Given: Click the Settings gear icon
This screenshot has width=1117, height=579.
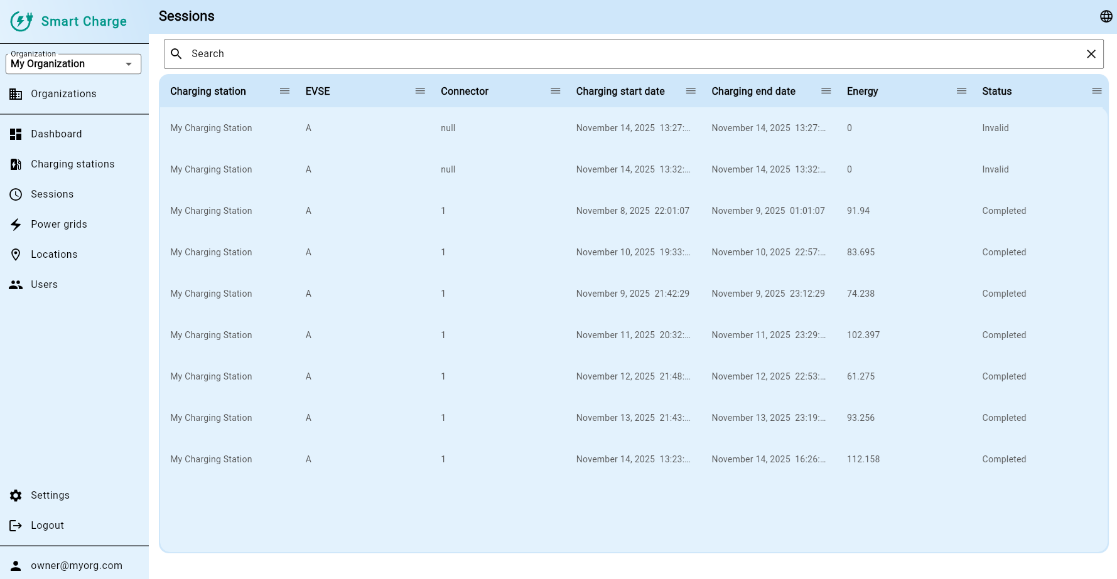Looking at the screenshot, I should 16,495.
